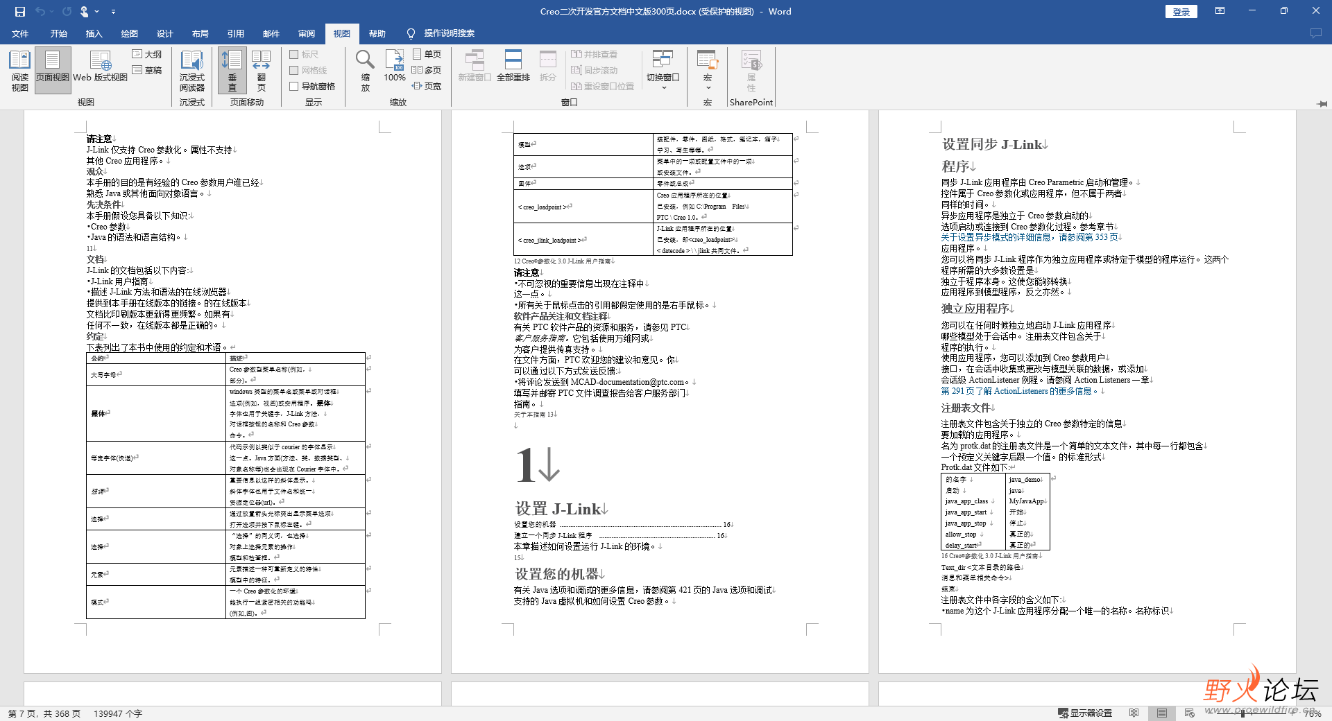Click page count '第 7 页, 共 368 页'
1332x721 pixels.
(44, 713)
